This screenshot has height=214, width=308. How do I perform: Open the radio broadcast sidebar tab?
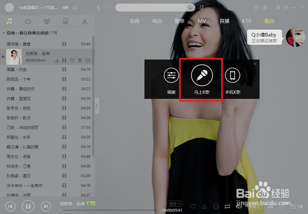coord(47,21)
